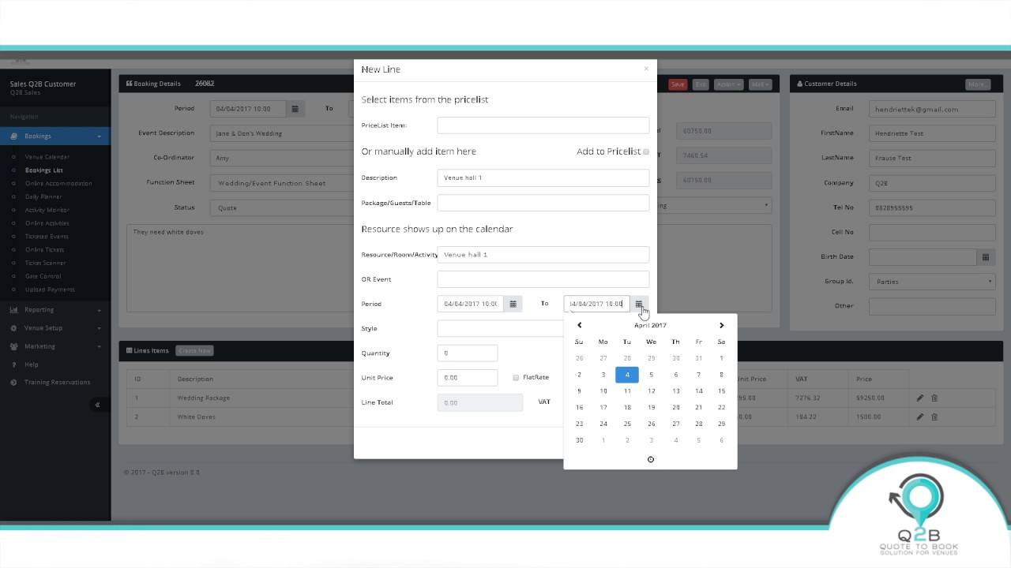1011x568 pixels.
Task: Edit the White Doves line item
Action: 920,417
